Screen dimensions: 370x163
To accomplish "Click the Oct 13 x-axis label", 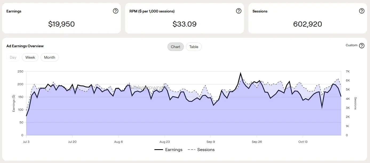I will 303,142.
